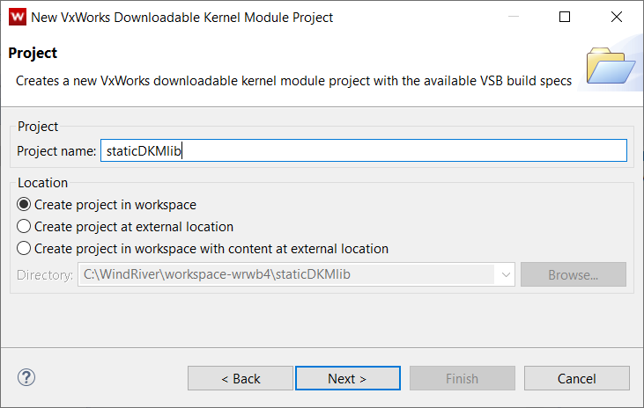Proceed with the Next button
Viewport: 644px width, 408px height.
click(347, 378)
